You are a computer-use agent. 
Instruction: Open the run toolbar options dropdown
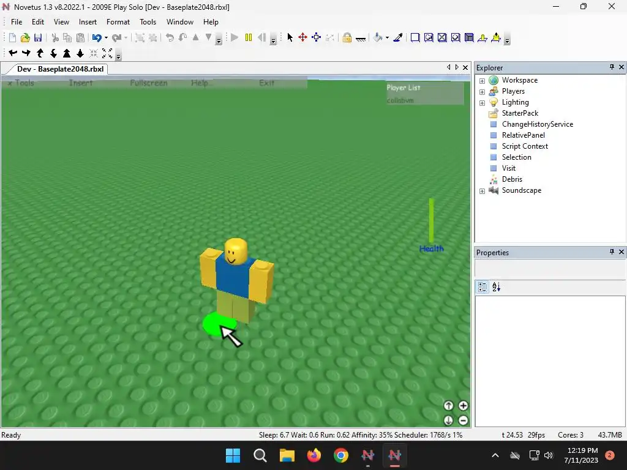tap(273, 40)
